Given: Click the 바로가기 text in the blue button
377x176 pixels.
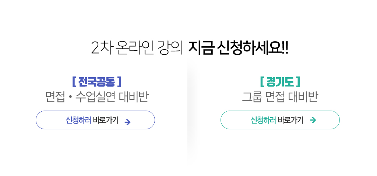Looking at the screenshot, I should 106,120.
